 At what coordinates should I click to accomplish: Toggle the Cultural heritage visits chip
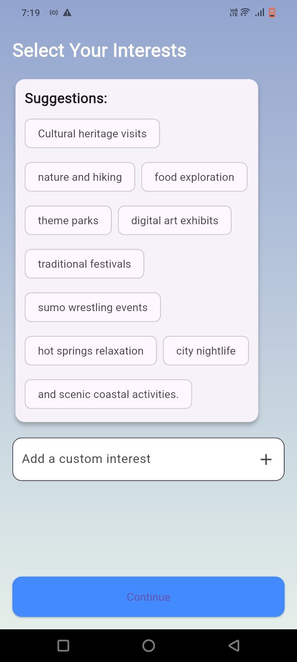click(x=92, y=134)
